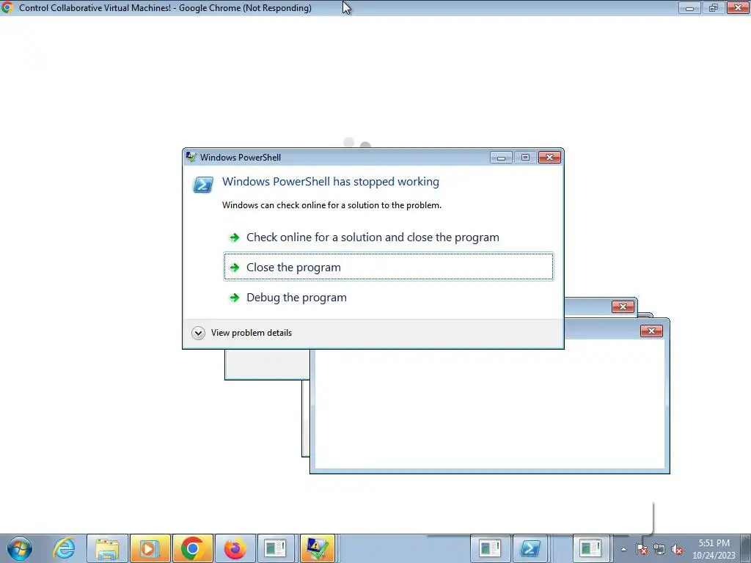This screenshot has height=563, width=751.
Task: Restore down the Google Chrome window
Action: click(x=713, y=7)
